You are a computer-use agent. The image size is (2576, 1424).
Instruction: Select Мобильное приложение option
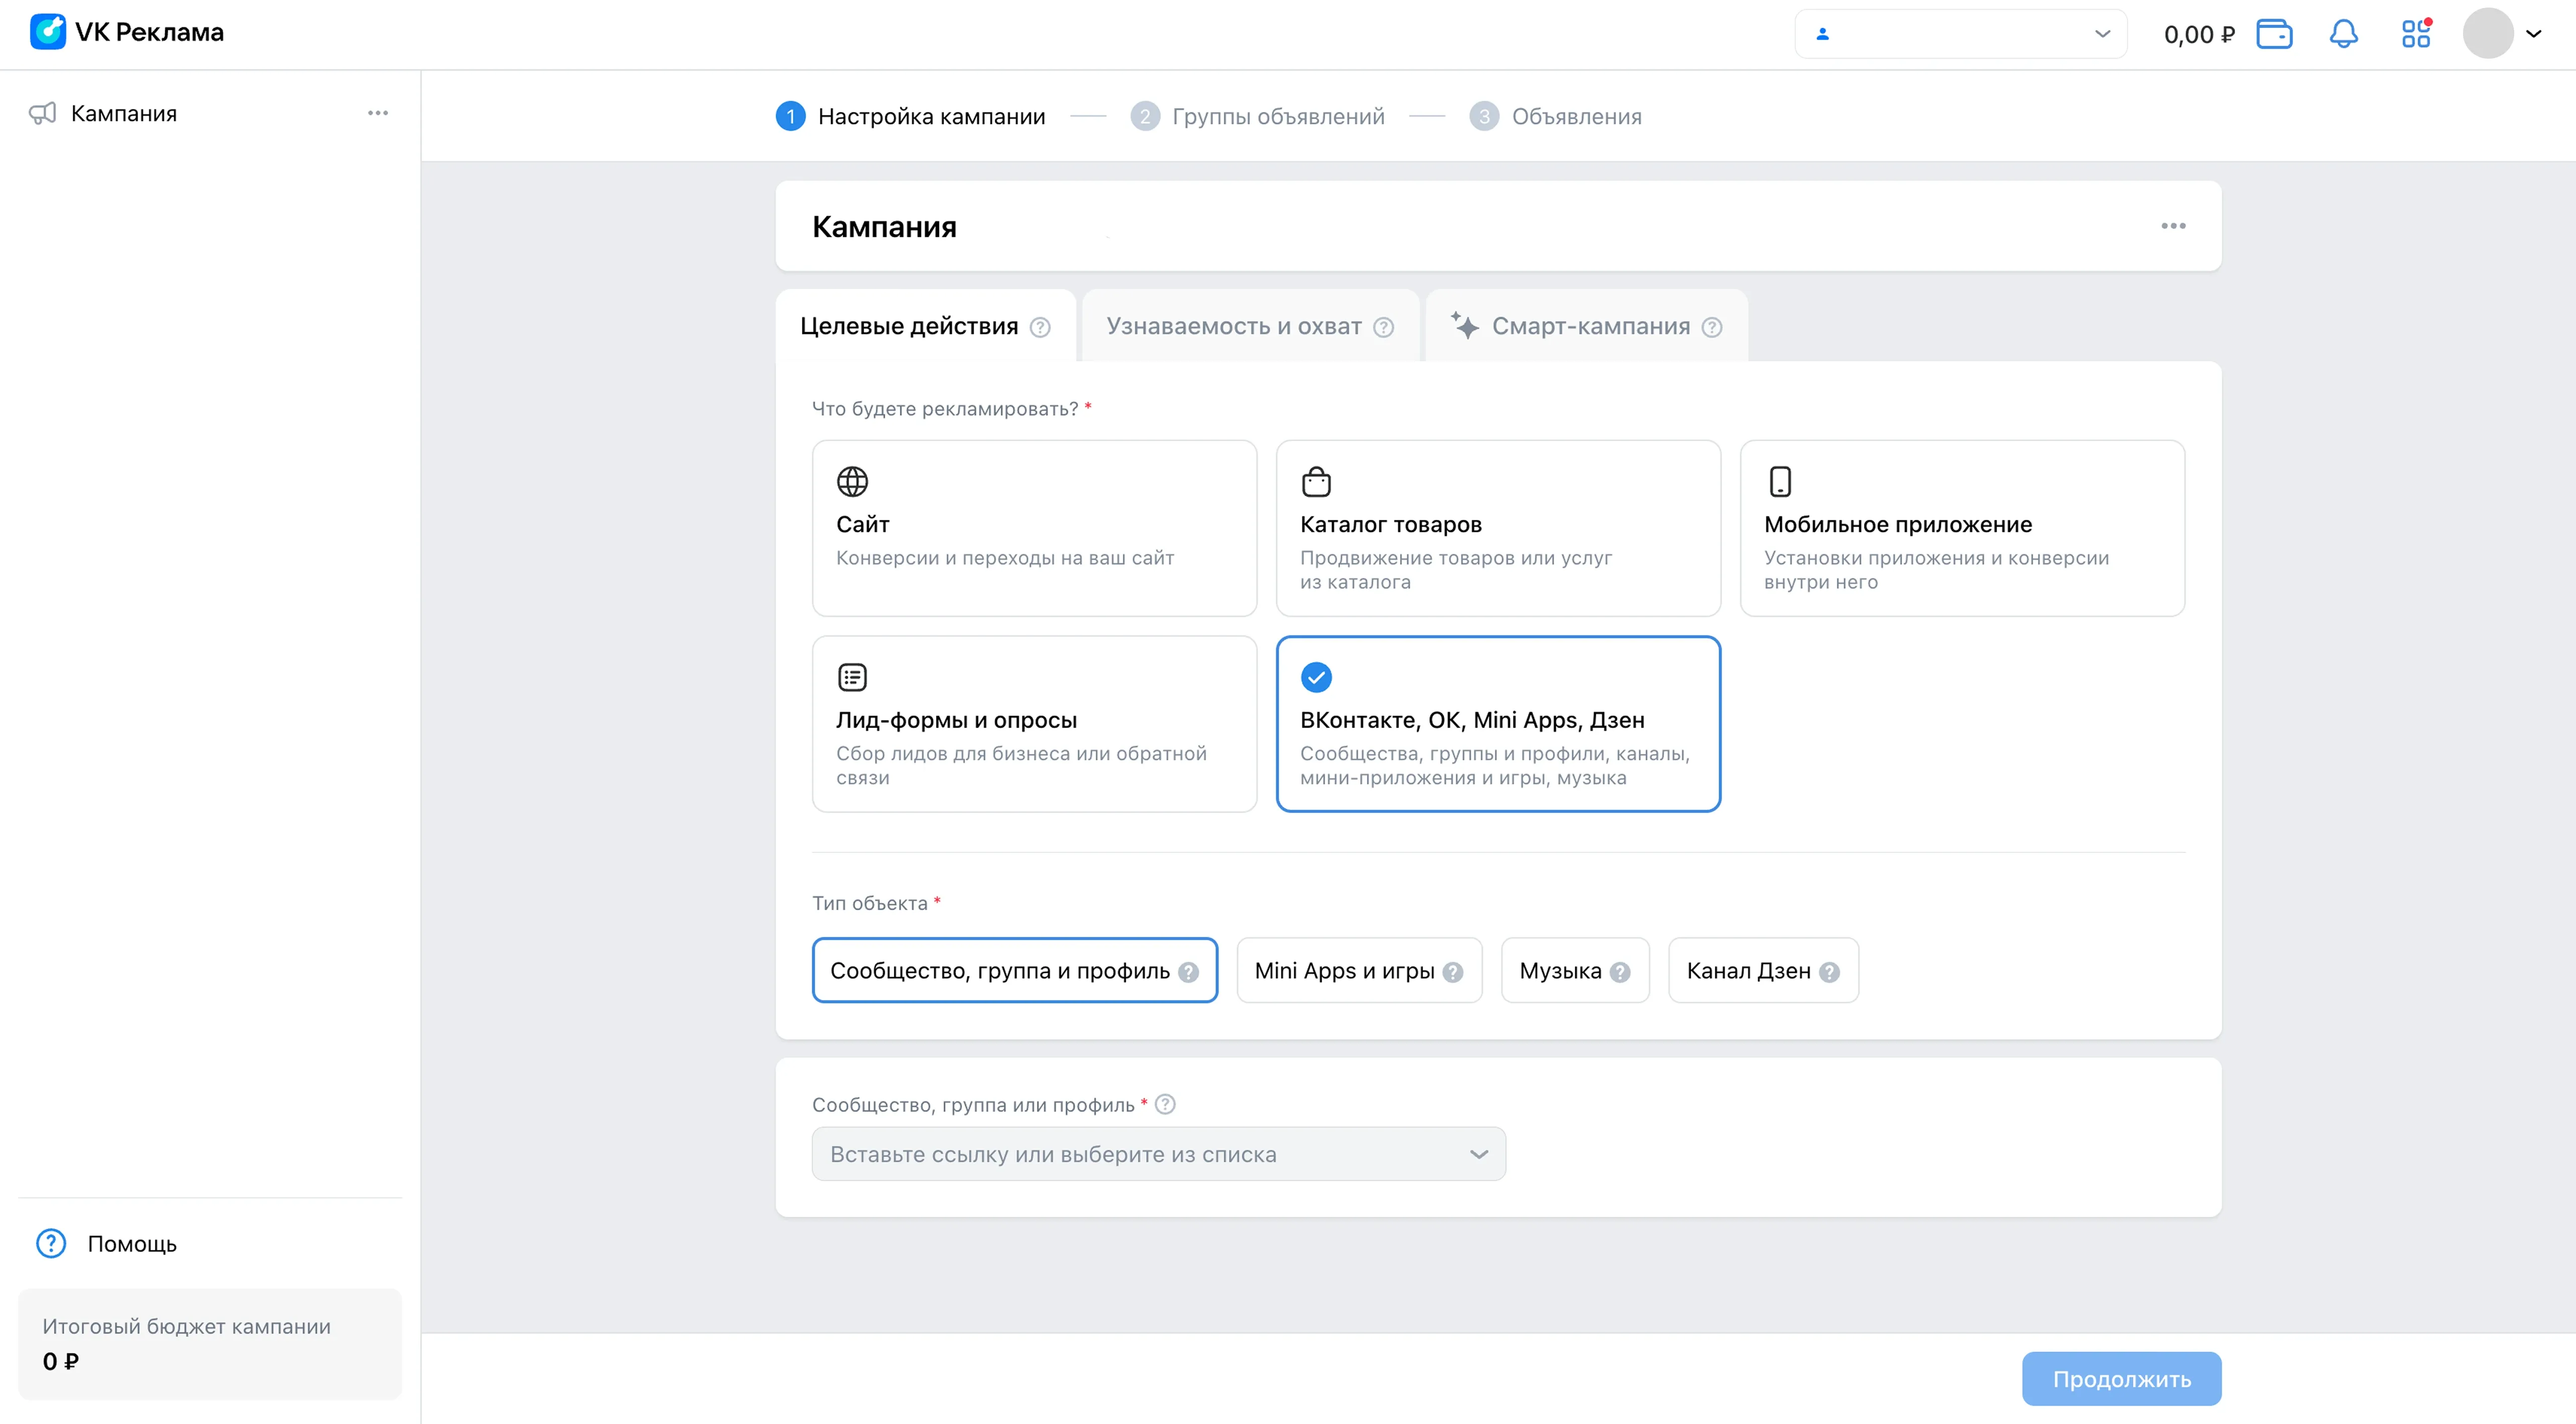pyautogui.click(x=1961, y=528)
